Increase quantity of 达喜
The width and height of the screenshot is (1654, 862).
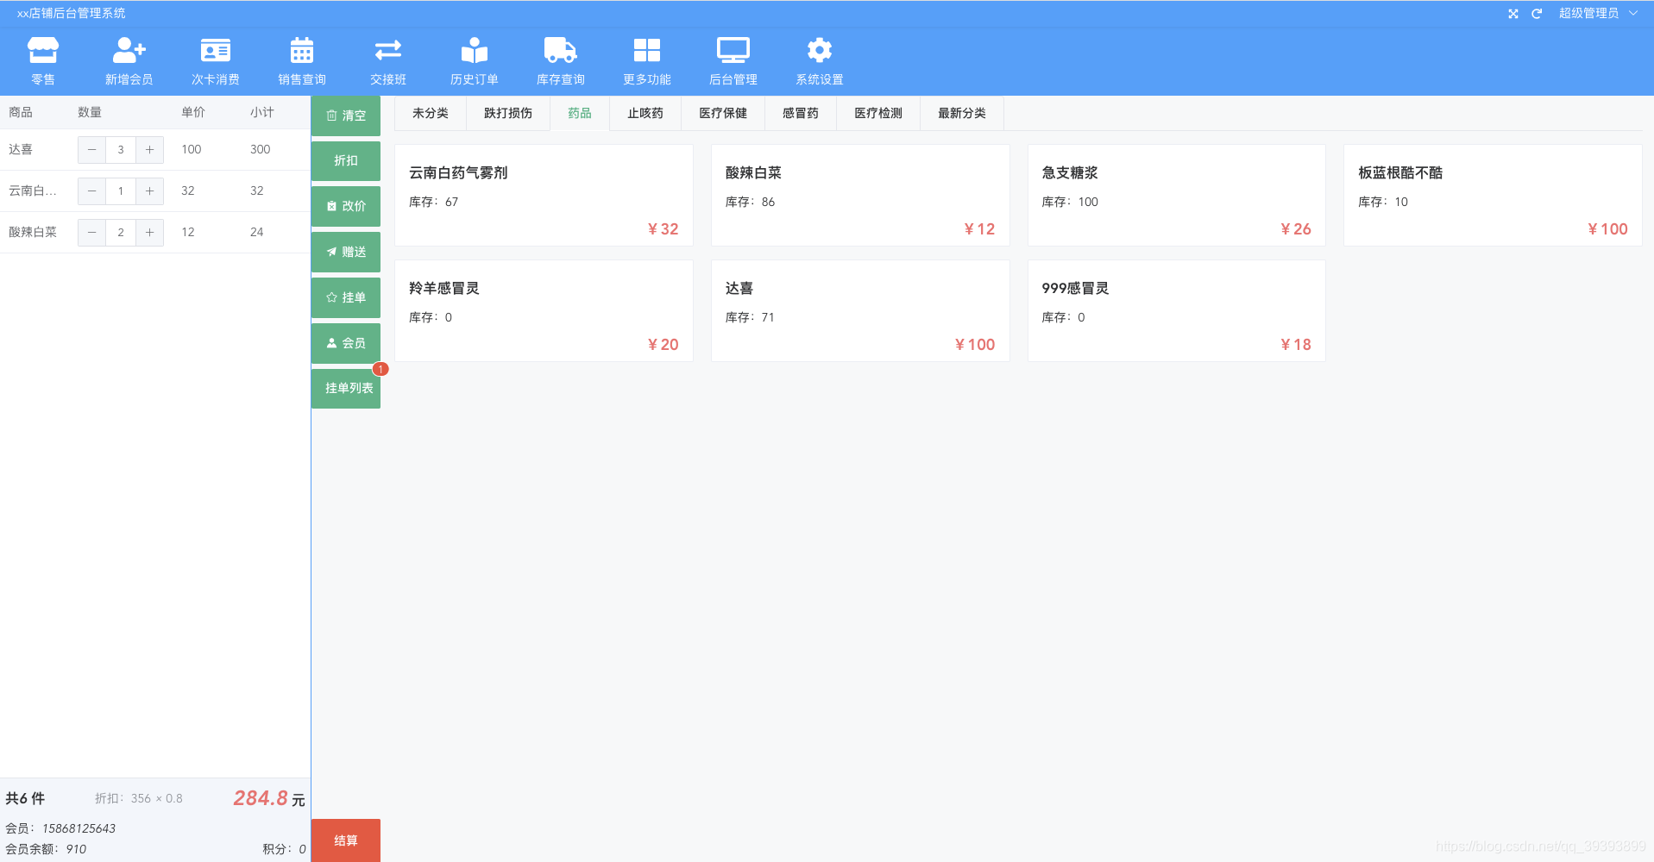[x=149, y=149]
